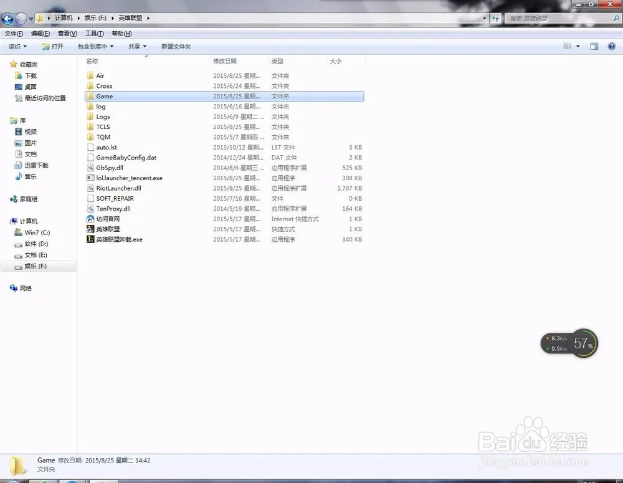Select the Logs folder icon
This screenshot has width=623, height=483.
(x=90, y=117)
